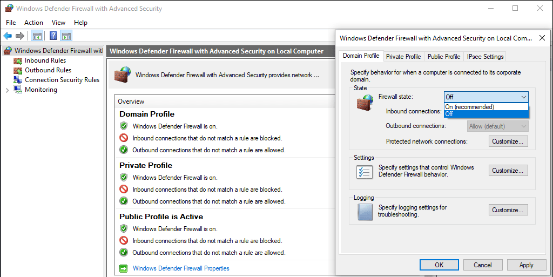The image size is (553, 277).
Task: Switch to the Domain Profile tab
Action: [x=361, y=56]
